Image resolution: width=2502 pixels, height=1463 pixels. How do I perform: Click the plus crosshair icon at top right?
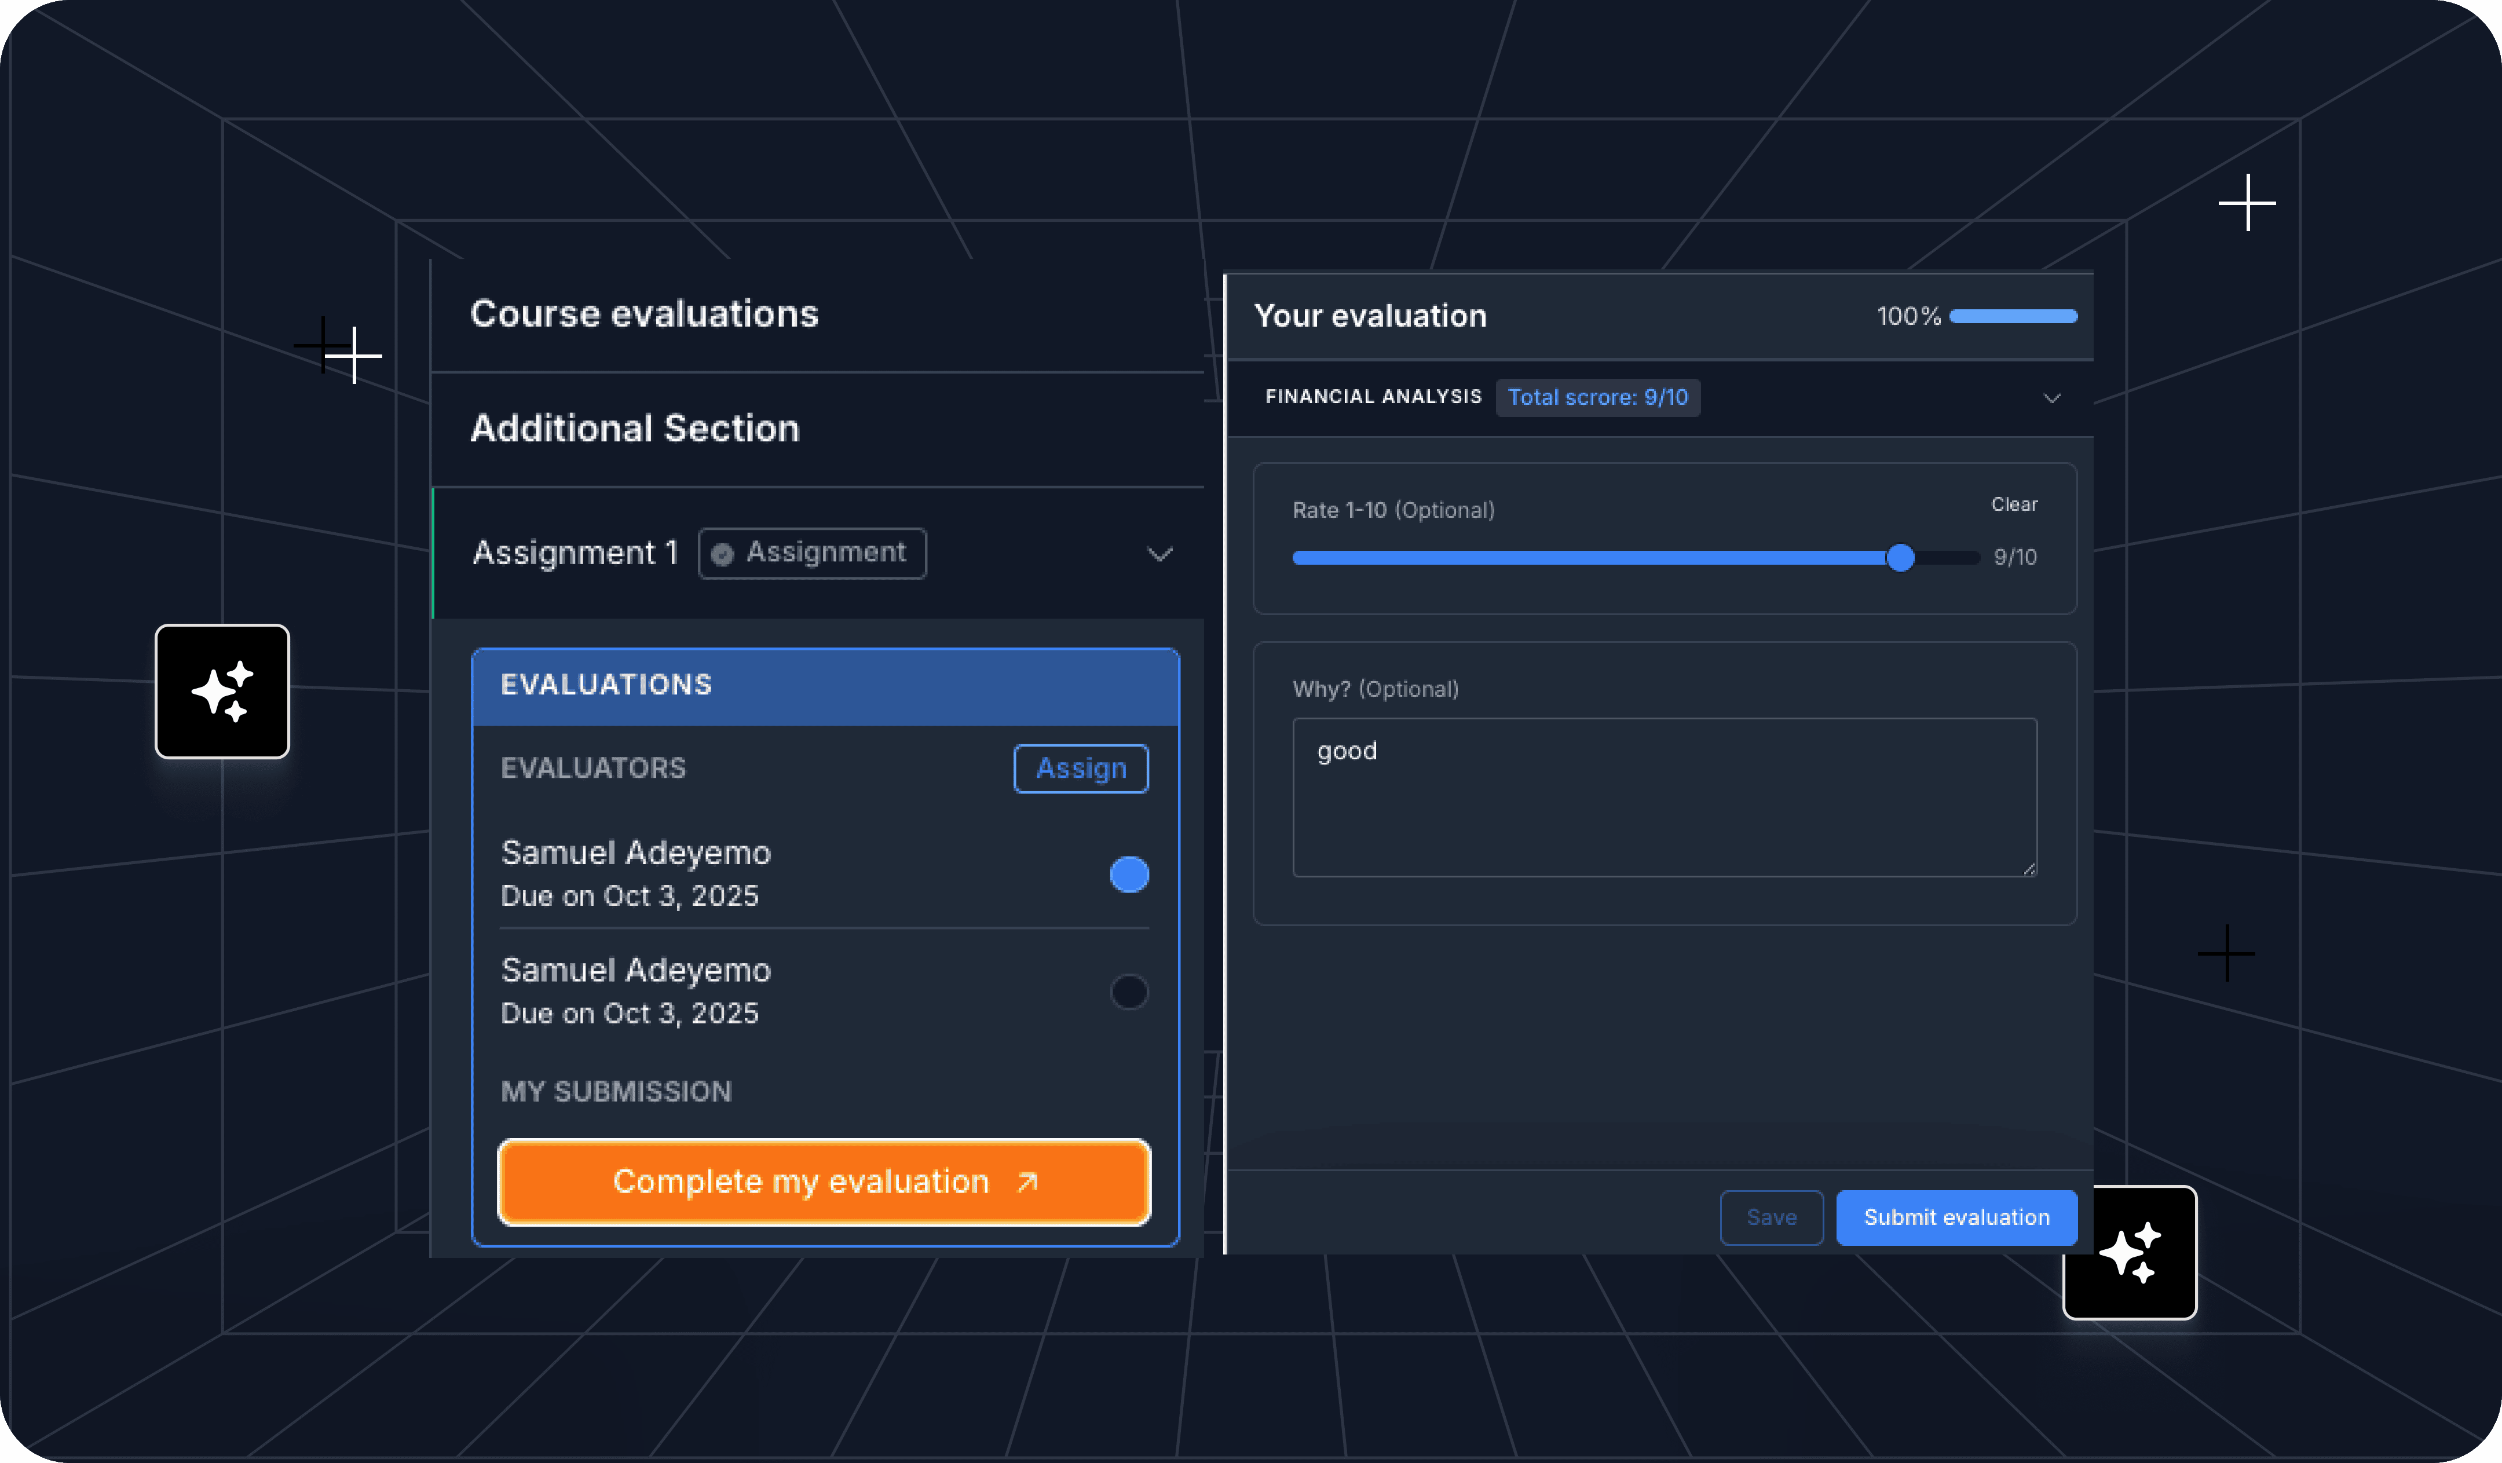click(x=2247, y=203)
